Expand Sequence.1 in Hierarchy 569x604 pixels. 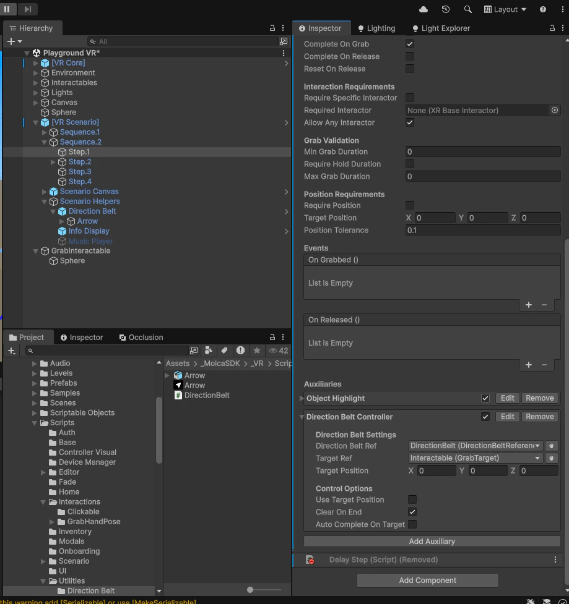(44, 132)
